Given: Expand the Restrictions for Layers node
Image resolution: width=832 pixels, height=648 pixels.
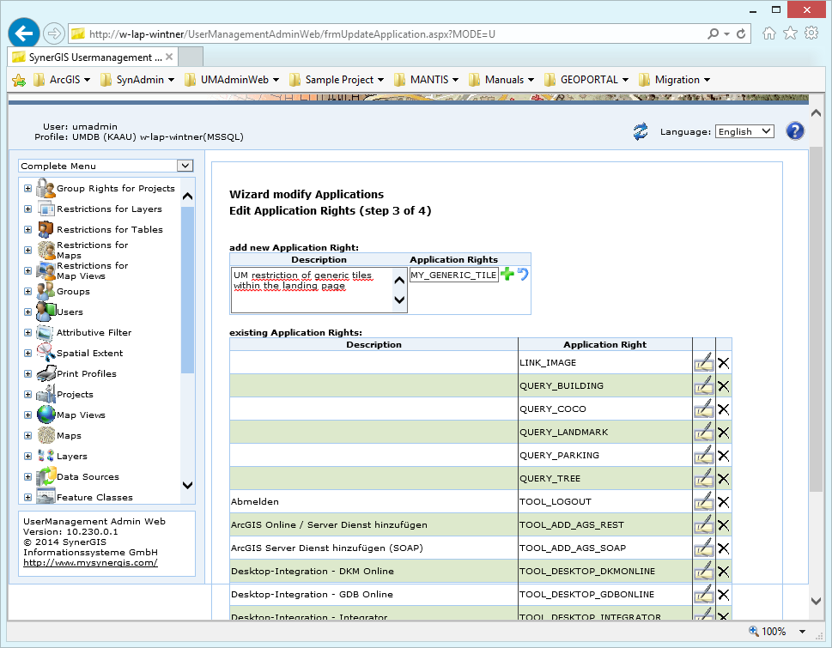Looking at the screenshot, I should [27, 209].
